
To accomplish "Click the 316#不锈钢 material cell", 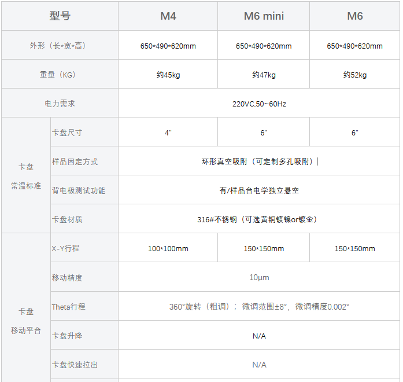I will tap(259, 219).
